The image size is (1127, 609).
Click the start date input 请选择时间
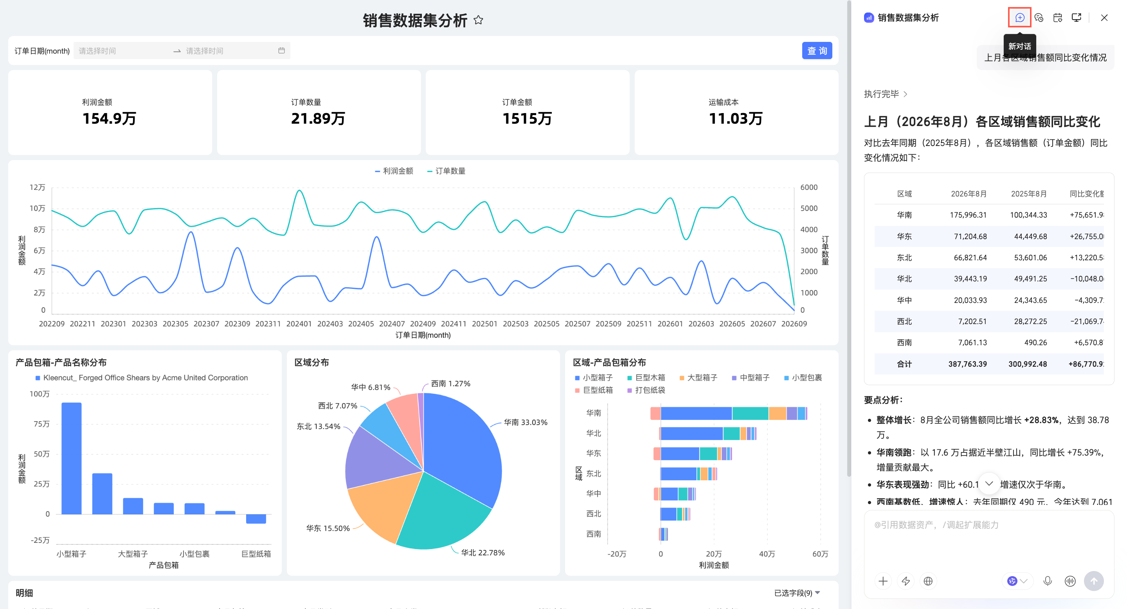coord(122,51)
